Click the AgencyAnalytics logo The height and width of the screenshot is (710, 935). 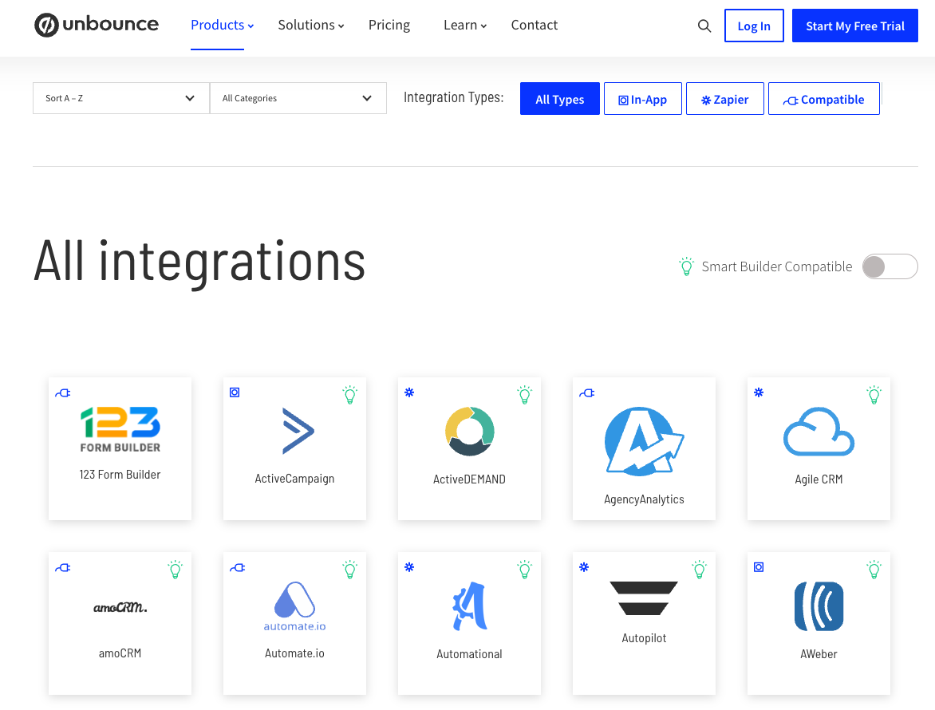[x=644, y=441]
